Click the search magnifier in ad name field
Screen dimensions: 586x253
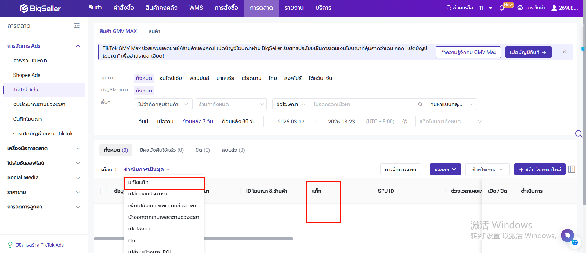click(420, 104)
